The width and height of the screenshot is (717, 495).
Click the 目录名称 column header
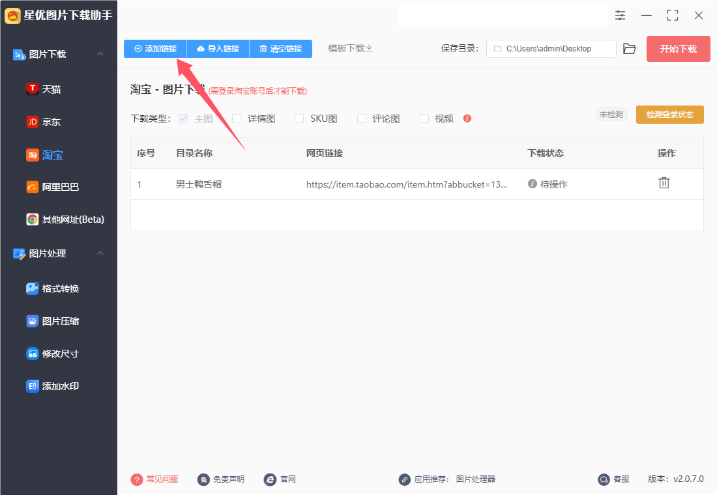point(194,153)
